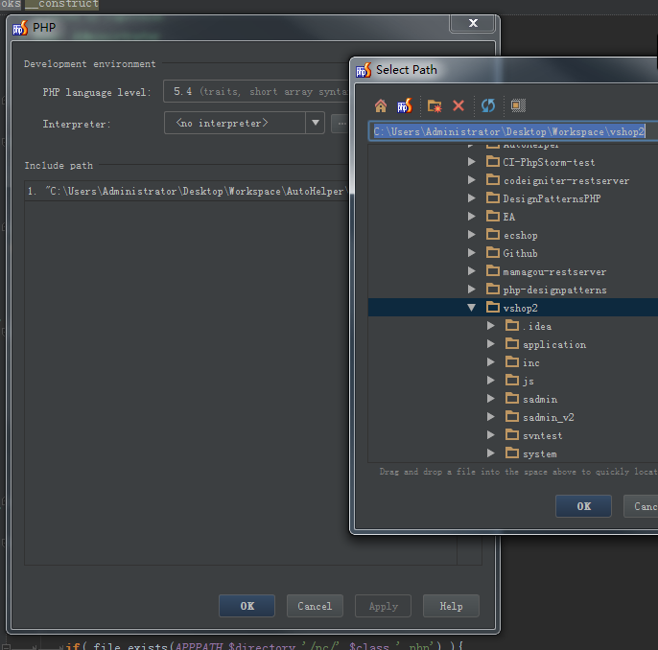This screenshot has height=650, width=658.
Task: Select the mamagou-restserver folder row
Action: click(513, 271)
